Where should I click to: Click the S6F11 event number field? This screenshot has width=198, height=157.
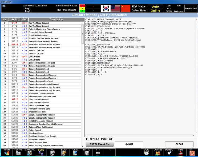point(129,144)
